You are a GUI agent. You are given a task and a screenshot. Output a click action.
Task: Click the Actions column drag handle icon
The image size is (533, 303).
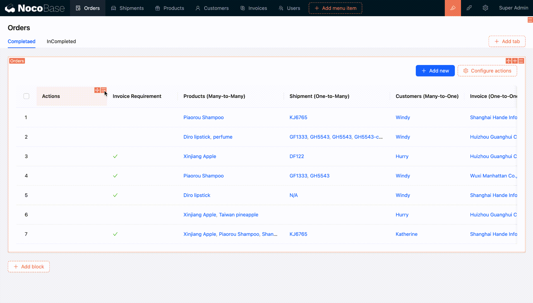click(97, 90)
